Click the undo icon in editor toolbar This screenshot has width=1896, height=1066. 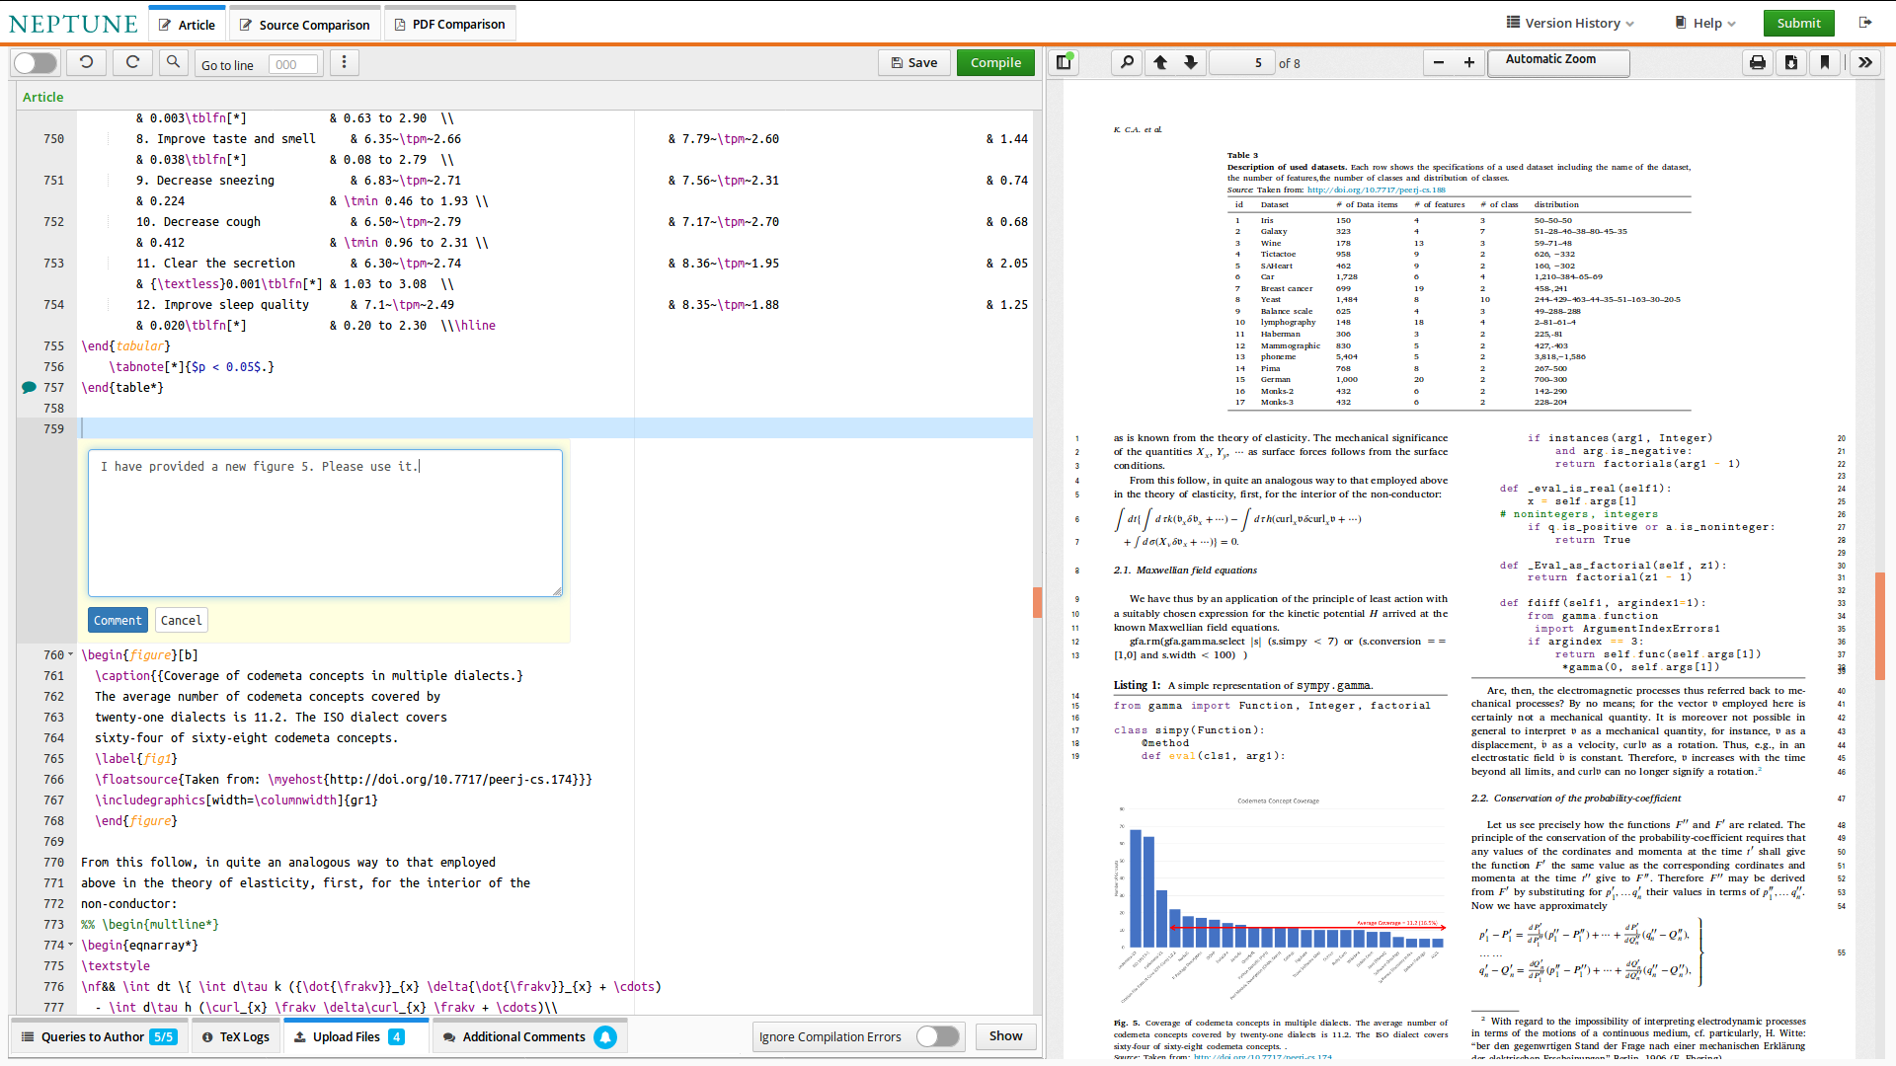[87, 62]
